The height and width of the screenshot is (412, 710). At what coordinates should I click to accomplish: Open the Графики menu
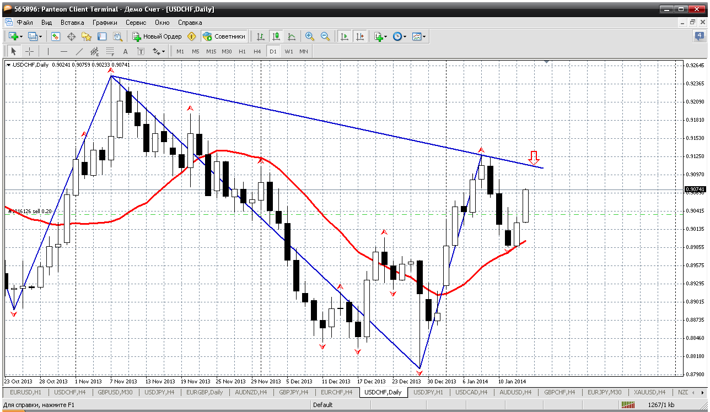tap(105, 23)
